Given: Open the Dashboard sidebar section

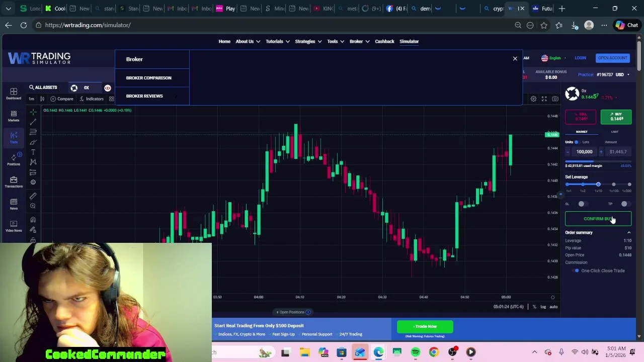Looking at the screenshot, I should tap(14, 94).
